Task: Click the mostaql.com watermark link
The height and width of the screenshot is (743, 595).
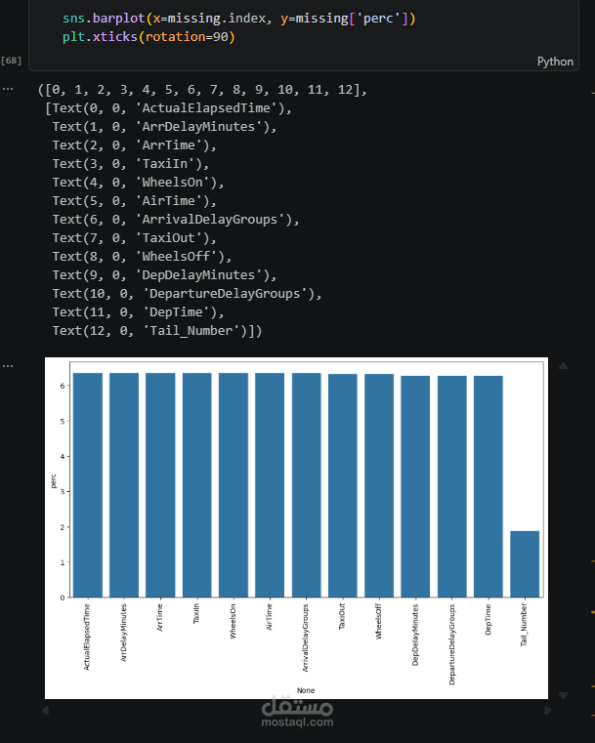Action: click(x=297, y=722)
